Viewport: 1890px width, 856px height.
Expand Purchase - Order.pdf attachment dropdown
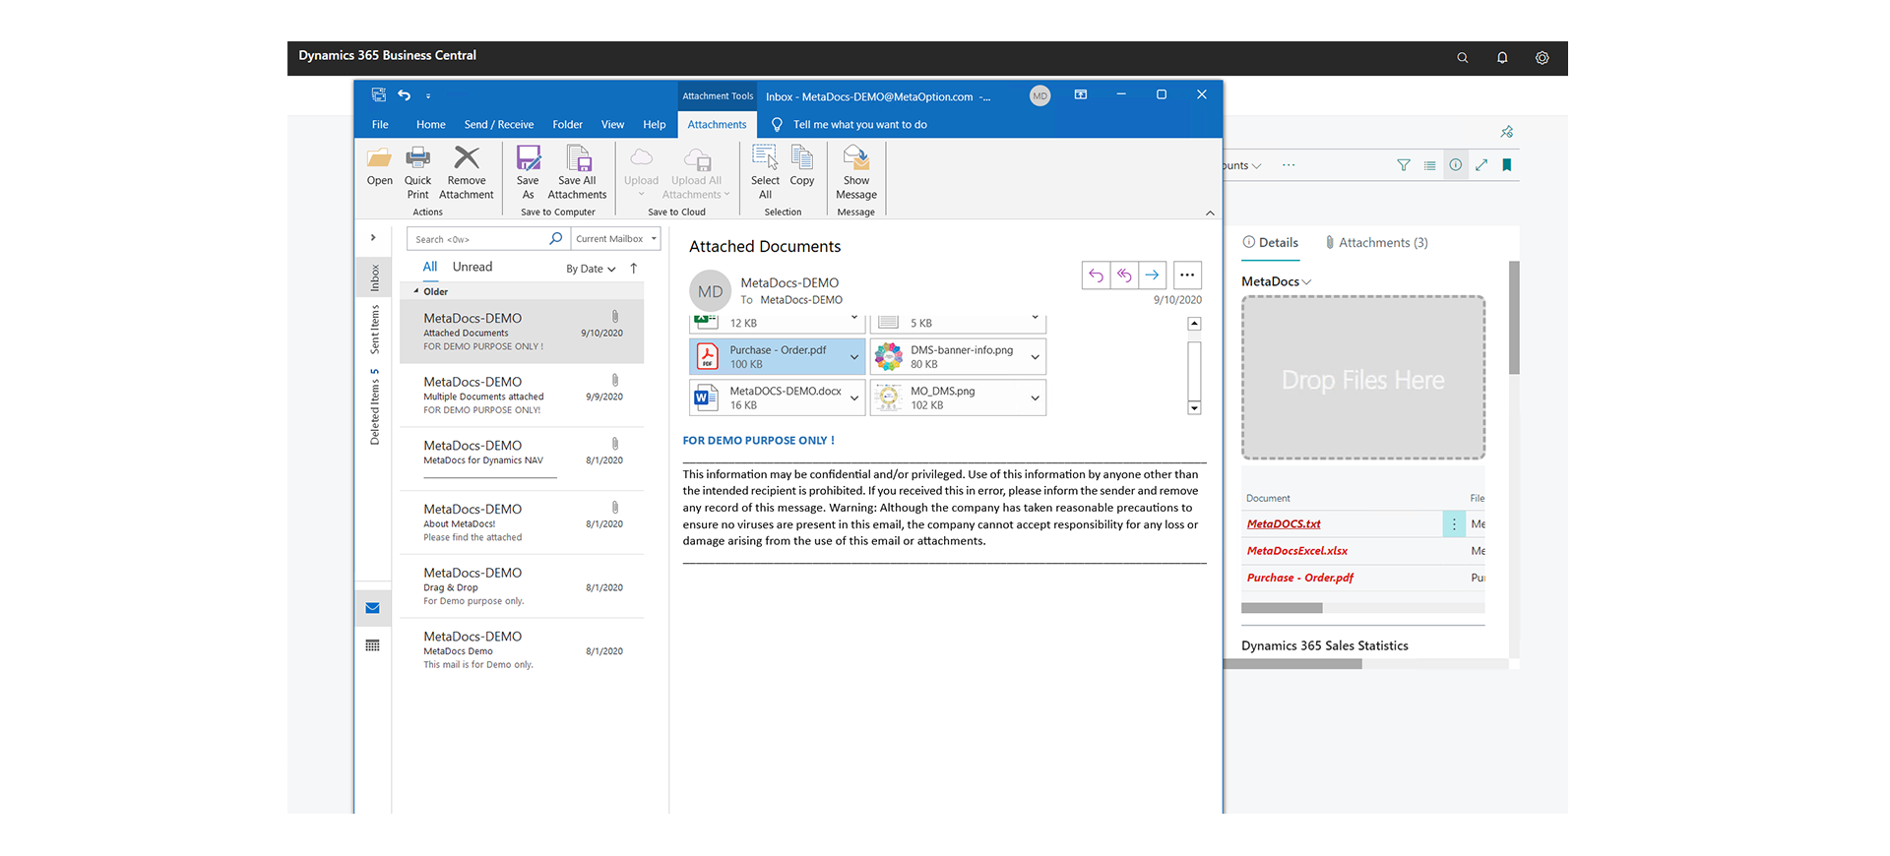point(854,357)
